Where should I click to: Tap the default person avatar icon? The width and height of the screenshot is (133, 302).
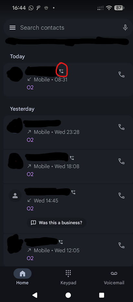[x=15, y=196]
